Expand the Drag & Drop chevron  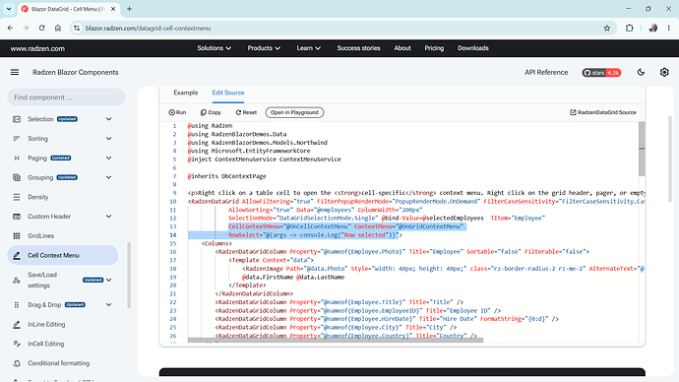coord(108,305)
